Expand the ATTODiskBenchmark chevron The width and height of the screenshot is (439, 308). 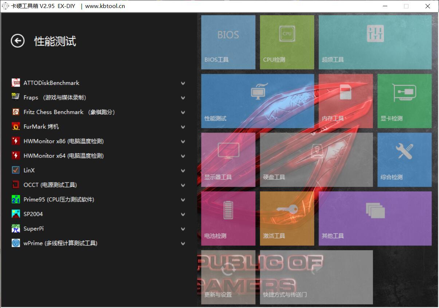183,83
